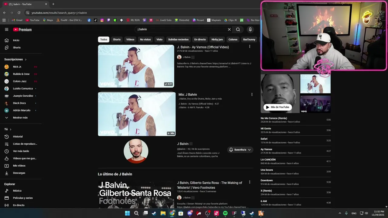The image size is (388, 218).
Task: Select the Nicky jam filter chip
Action: click(217, 39)
